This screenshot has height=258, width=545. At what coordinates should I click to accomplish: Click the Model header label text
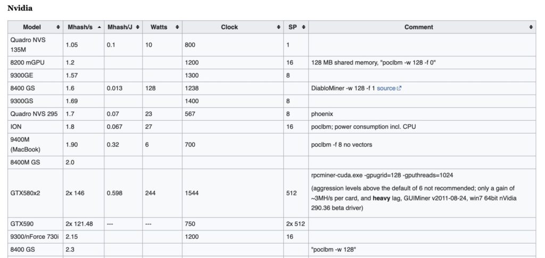tap(32, 27)
